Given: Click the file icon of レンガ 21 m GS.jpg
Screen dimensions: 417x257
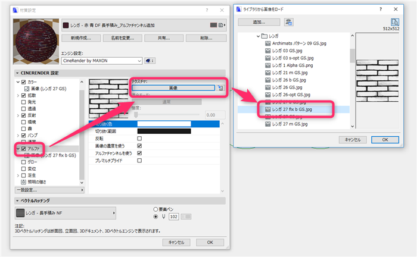Looking at the screenshot, I should click(x=268, y=73).
